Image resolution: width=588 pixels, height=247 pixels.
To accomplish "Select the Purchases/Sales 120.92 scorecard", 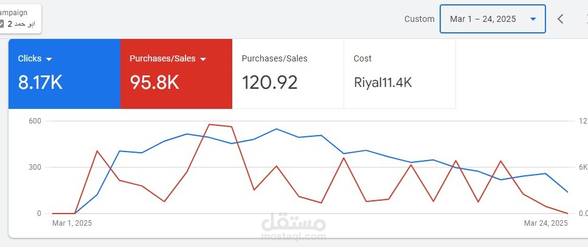I will point(288,74).
